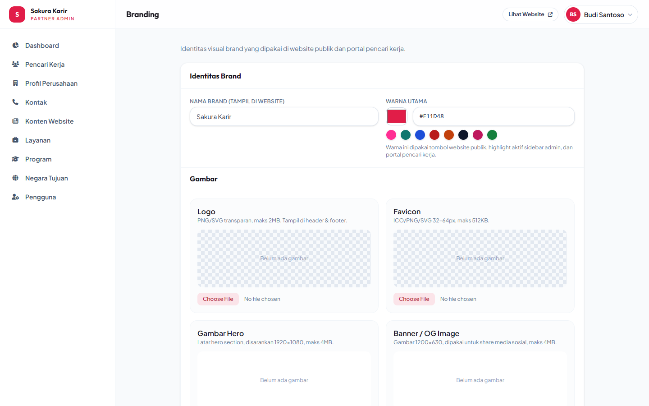Image resolution: width=649 pixels, height=406 pixels.
Task: Click the BS avatar circle
Action: (x=573, y=14)
